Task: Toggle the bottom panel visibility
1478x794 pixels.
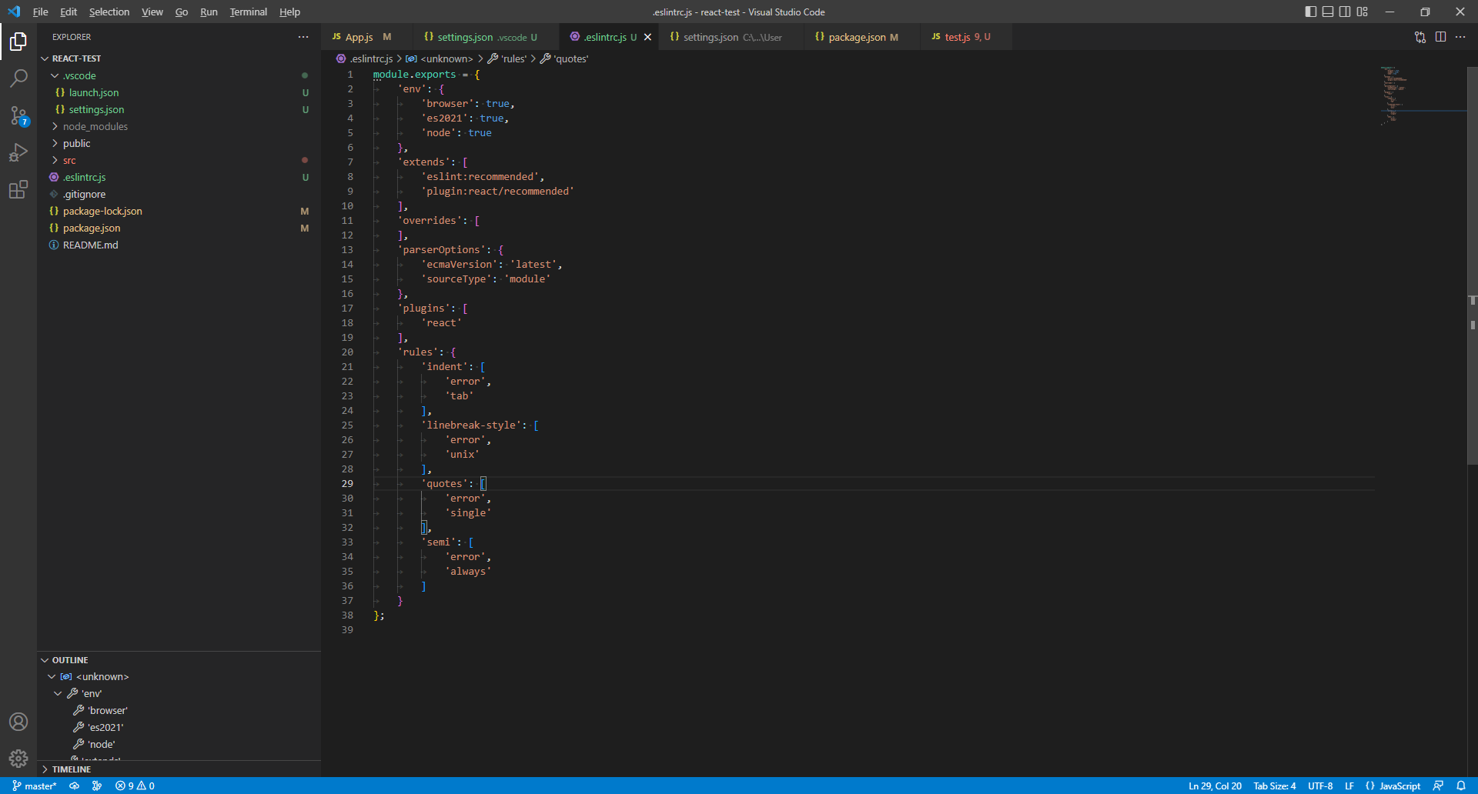Action: 1328,12
